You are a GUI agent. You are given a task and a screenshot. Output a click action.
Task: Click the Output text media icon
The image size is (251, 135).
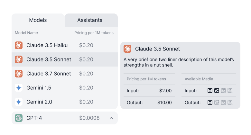tap(210, 103)
